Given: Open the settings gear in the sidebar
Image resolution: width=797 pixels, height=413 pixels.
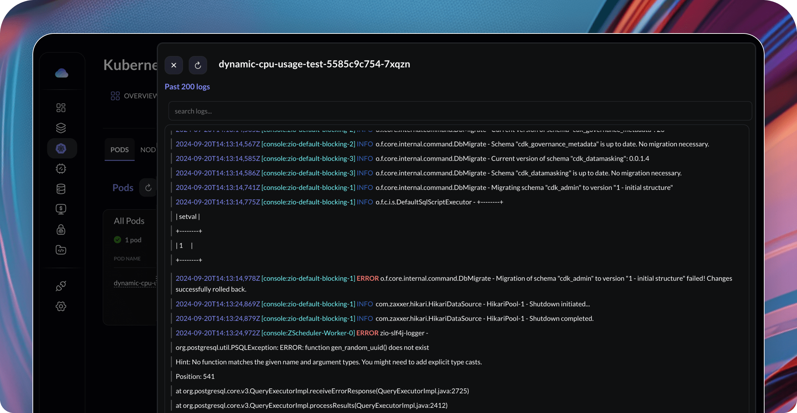Looking at the screenshot, I should pyautogui.click(x=61, y=306).
